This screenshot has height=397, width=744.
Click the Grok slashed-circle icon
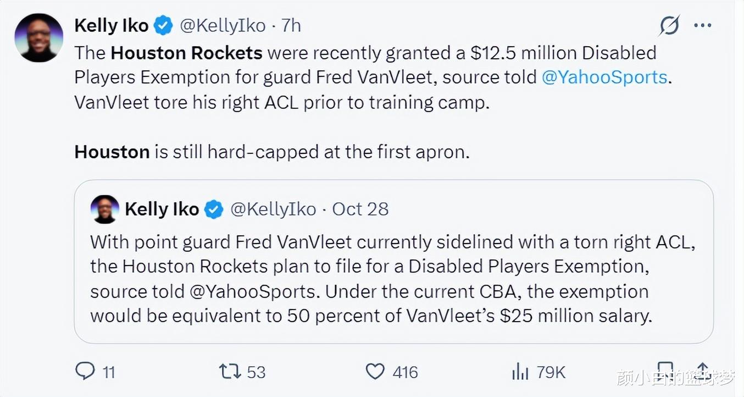(x=669, y=25)
